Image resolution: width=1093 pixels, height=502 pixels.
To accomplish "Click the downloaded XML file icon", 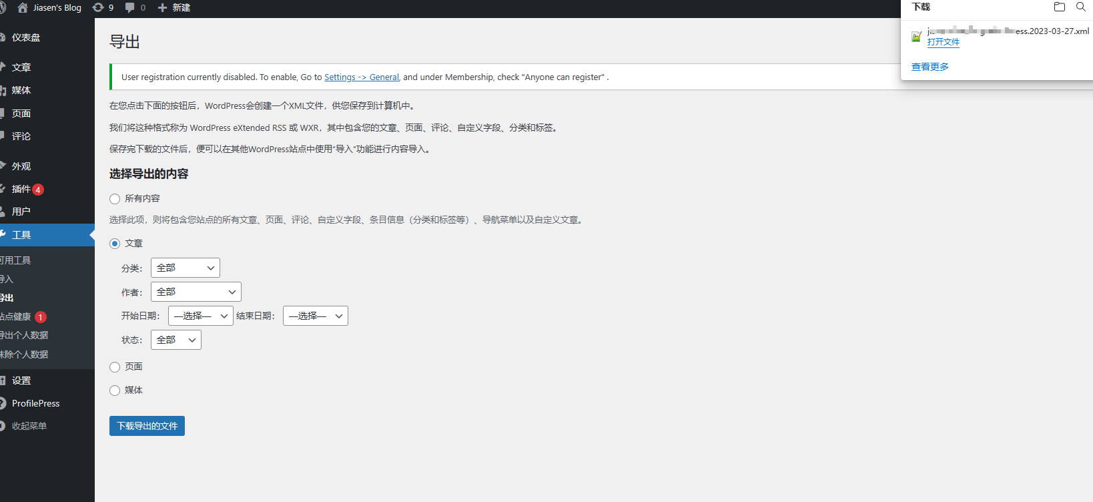I will point(917,36).
